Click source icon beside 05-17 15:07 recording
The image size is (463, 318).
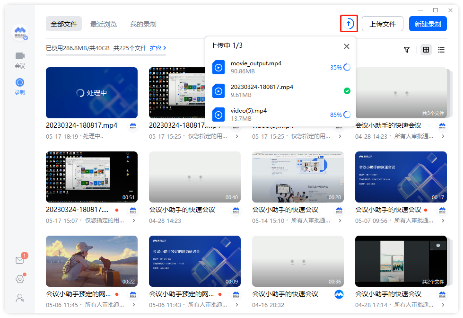133,210
